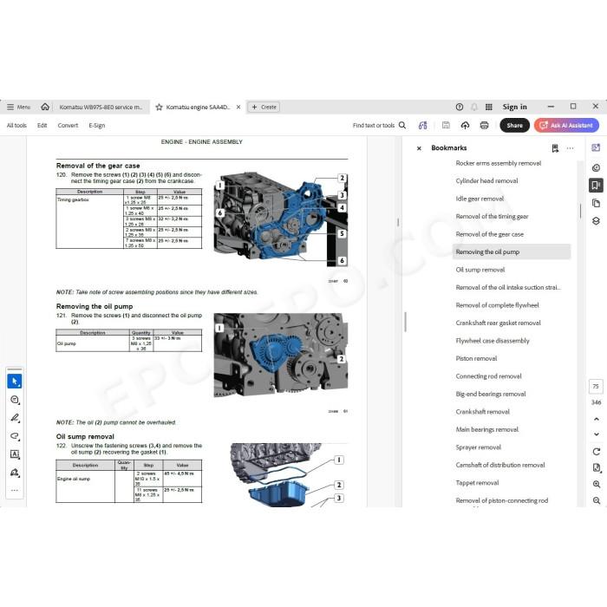Open Removal of the gear case bookmark

tap(489, 234)
